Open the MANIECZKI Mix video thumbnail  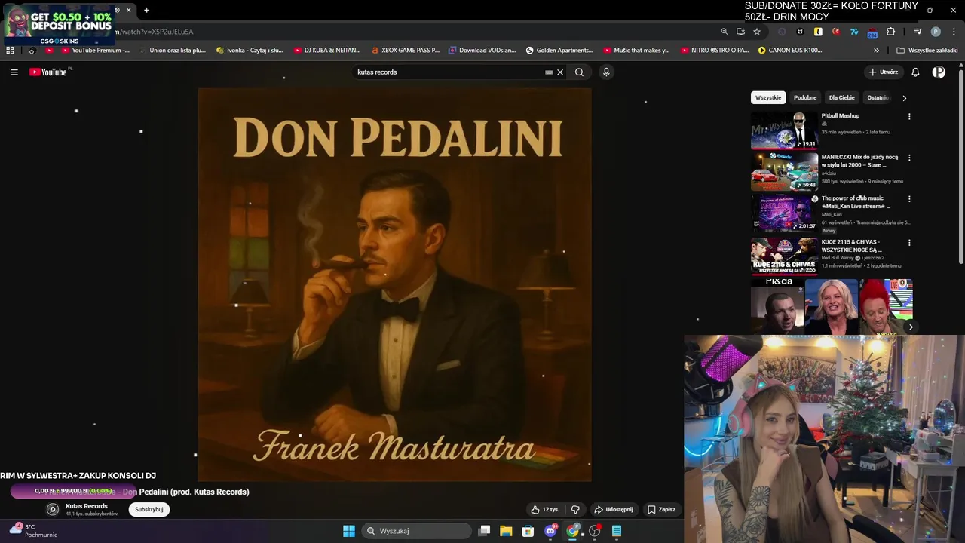[784, 171]
